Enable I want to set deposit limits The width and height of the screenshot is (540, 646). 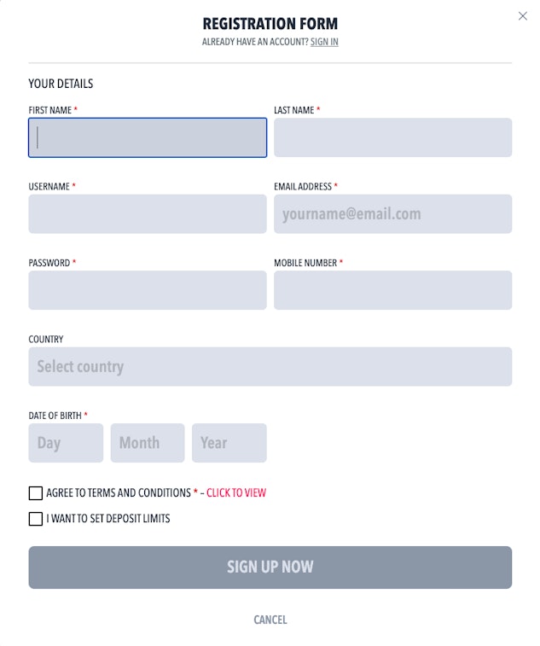36,519
